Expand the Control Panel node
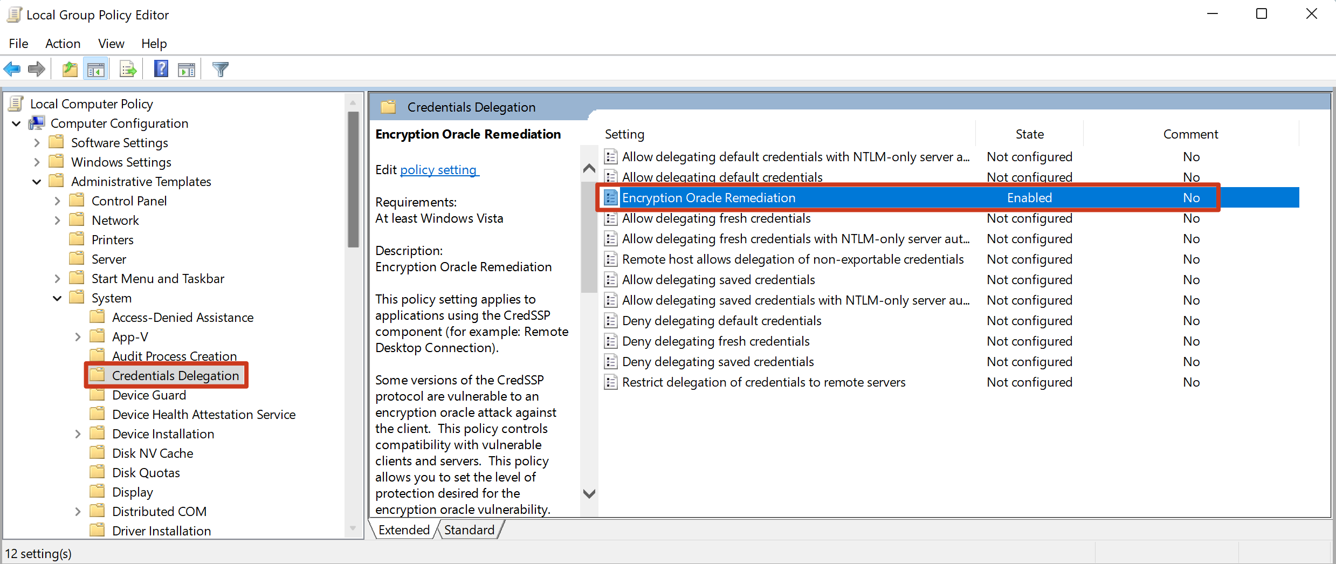 (x=57, y=201)
